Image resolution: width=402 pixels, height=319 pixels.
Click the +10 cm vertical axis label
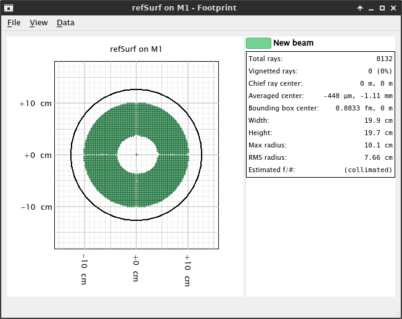(35, 104)
